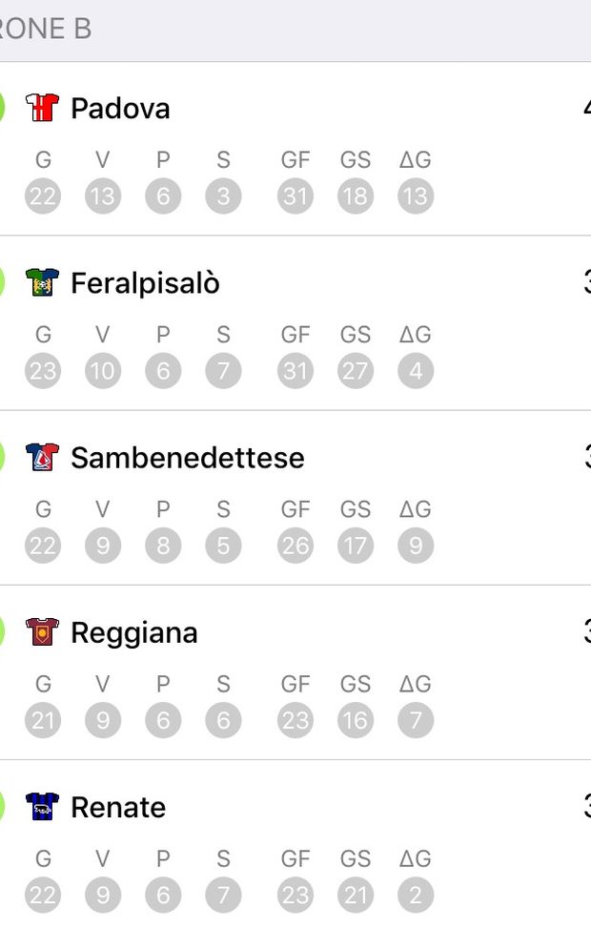Screen dimensions: 591x928
Task: Tap Feralpisalò's goals conceded badge 27
Action: [x=356, y=370]
